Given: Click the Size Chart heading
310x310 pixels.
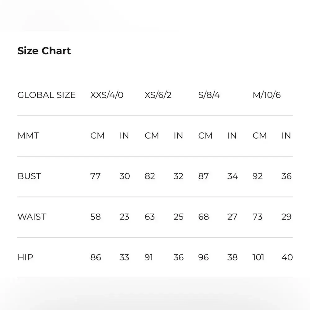Looking at the screenshot, I should click(x=44, y=51).
